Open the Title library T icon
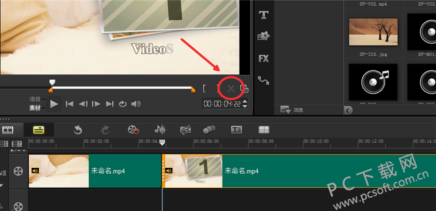This screenshot has height=211, width=436. coord(264,15)
